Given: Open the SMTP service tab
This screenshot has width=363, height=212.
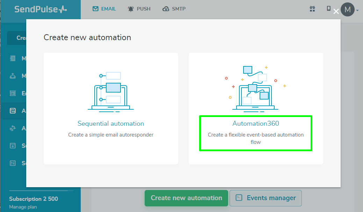Looking at the screenshot, I should tap(174, 9).
